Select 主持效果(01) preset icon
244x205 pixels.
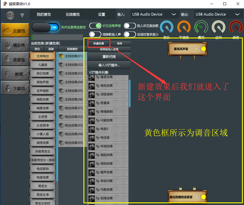[x=62, y=56]
